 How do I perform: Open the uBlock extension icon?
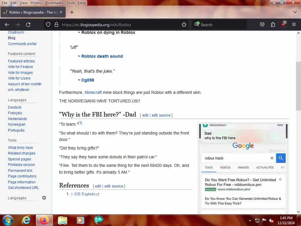pyautogui.click(x=284, y=24)
